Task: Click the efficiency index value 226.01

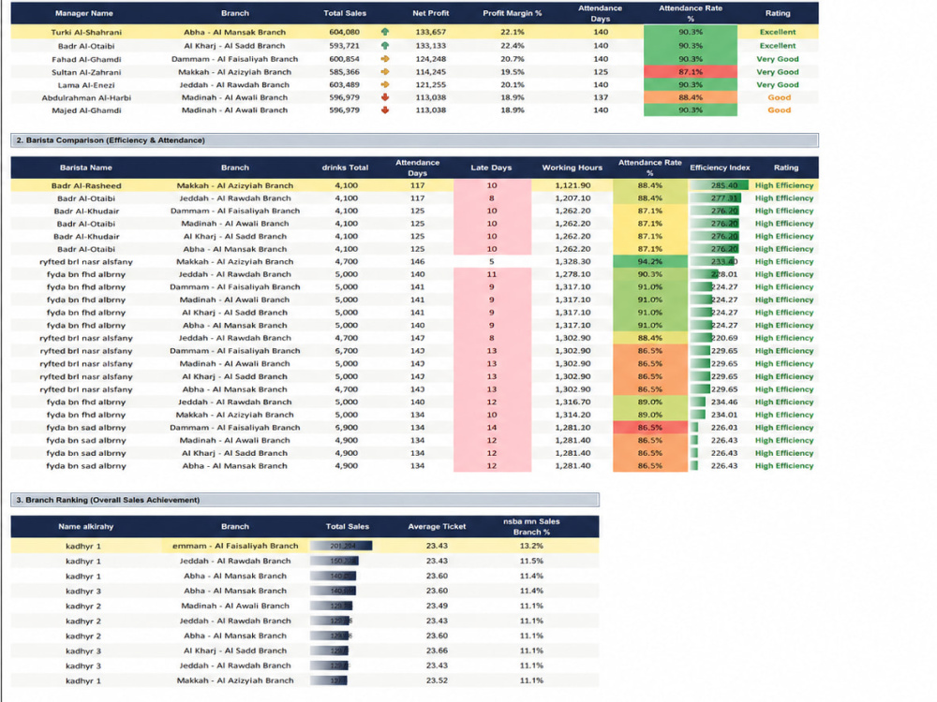Action: (x=723, y=428)
